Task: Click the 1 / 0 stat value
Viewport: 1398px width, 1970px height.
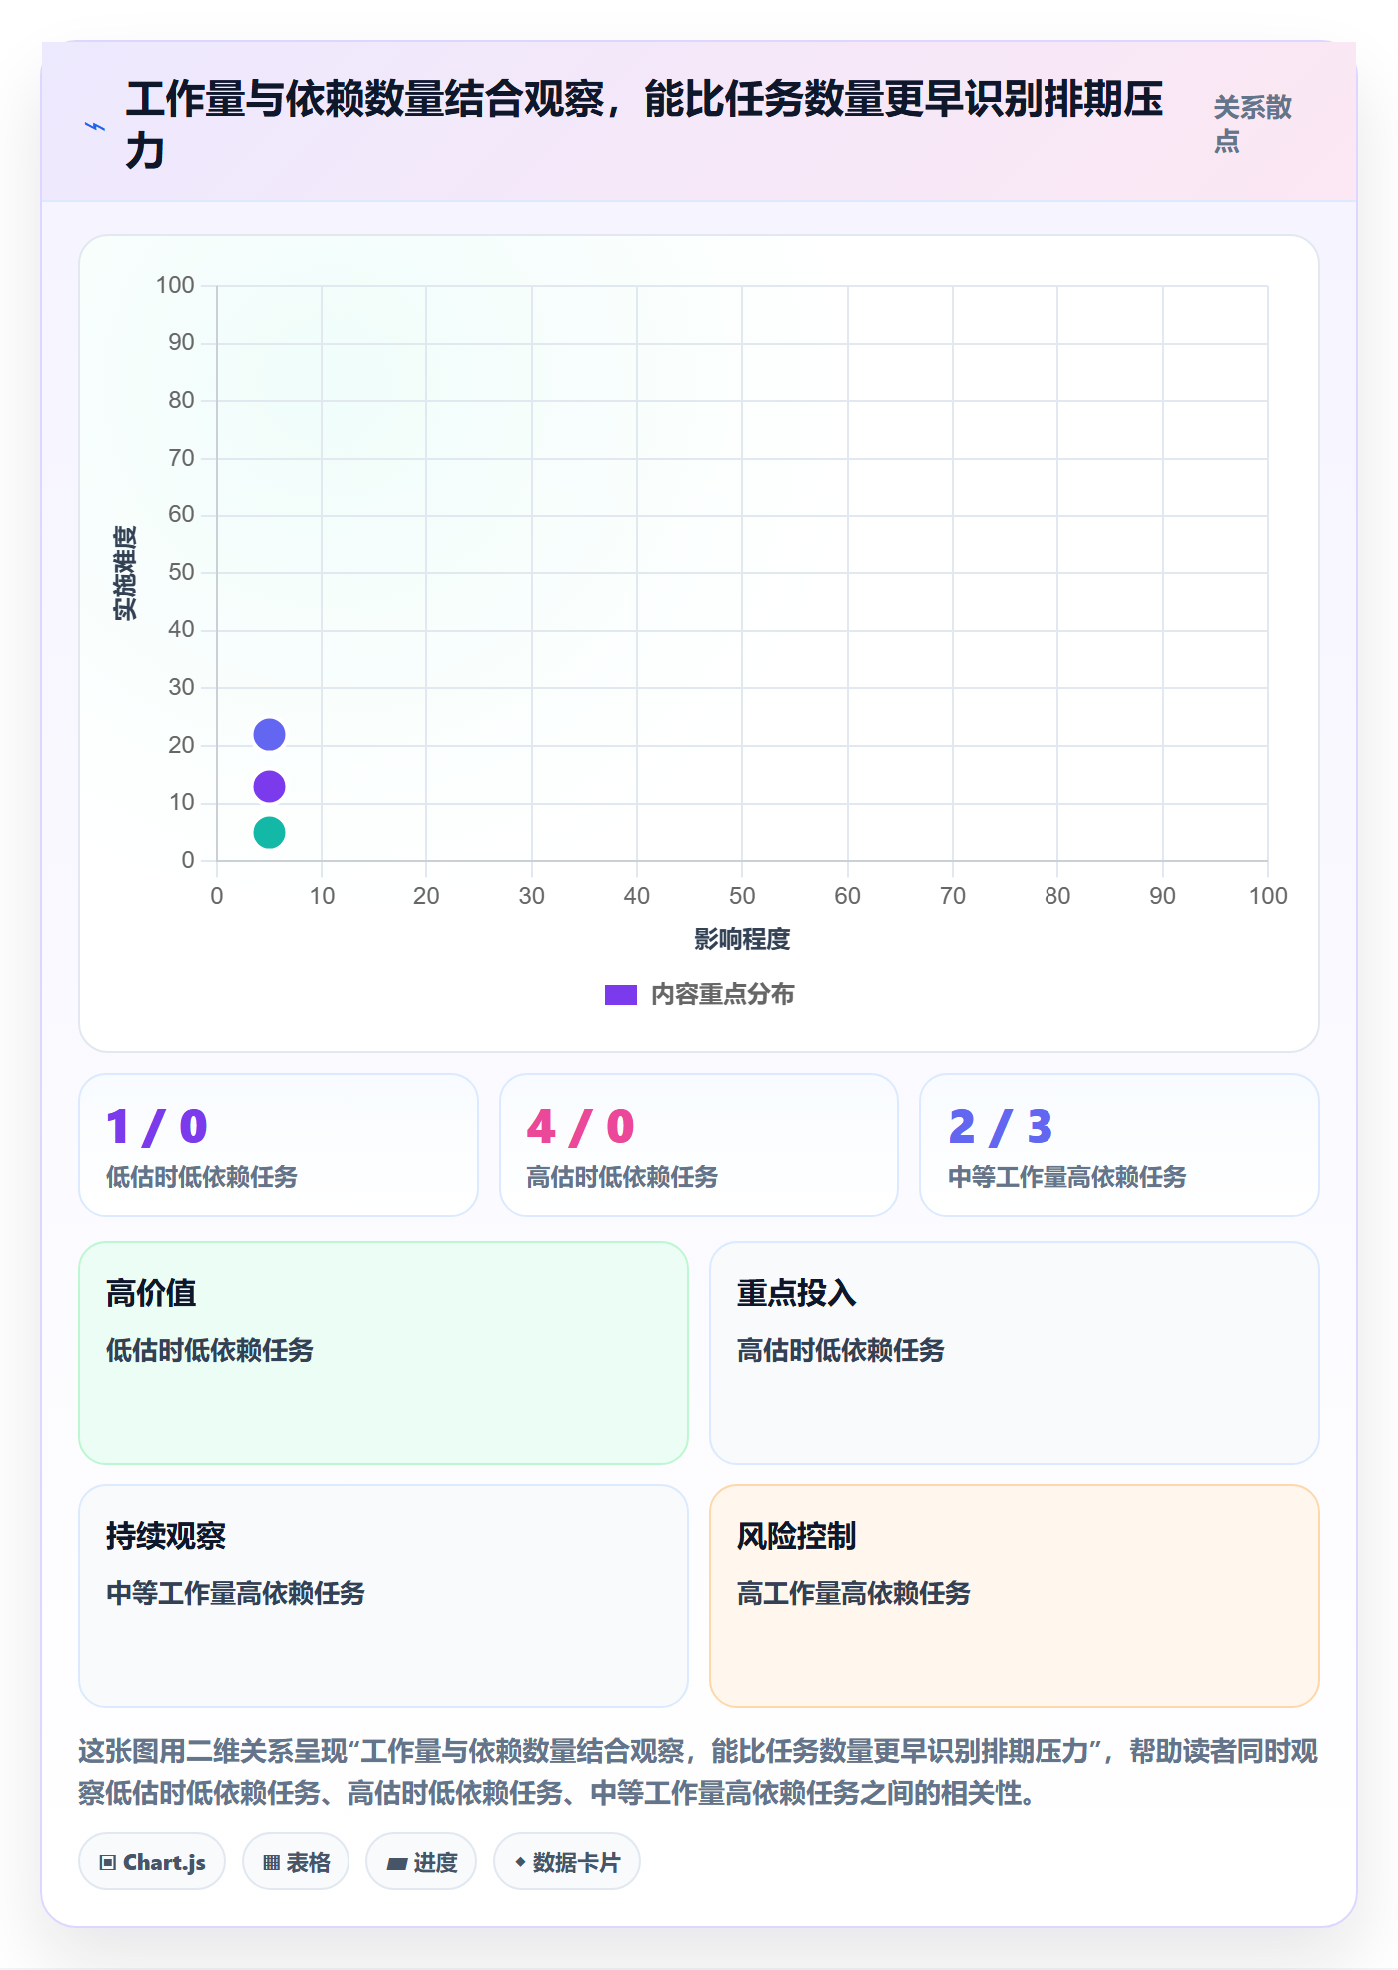Action: point(157,1127)
